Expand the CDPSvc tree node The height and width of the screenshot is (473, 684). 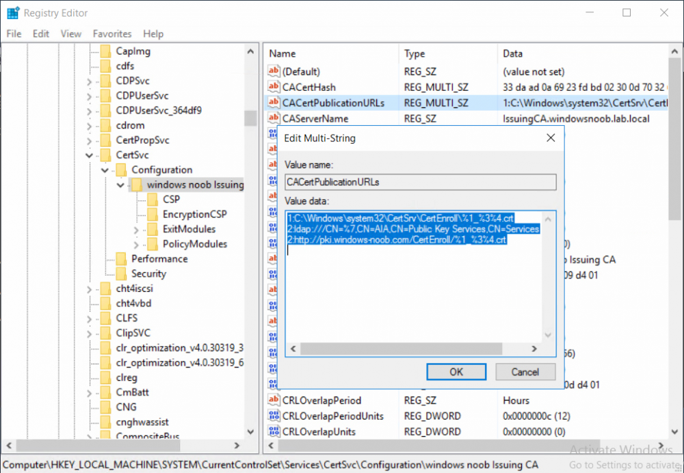click(90, 81)
